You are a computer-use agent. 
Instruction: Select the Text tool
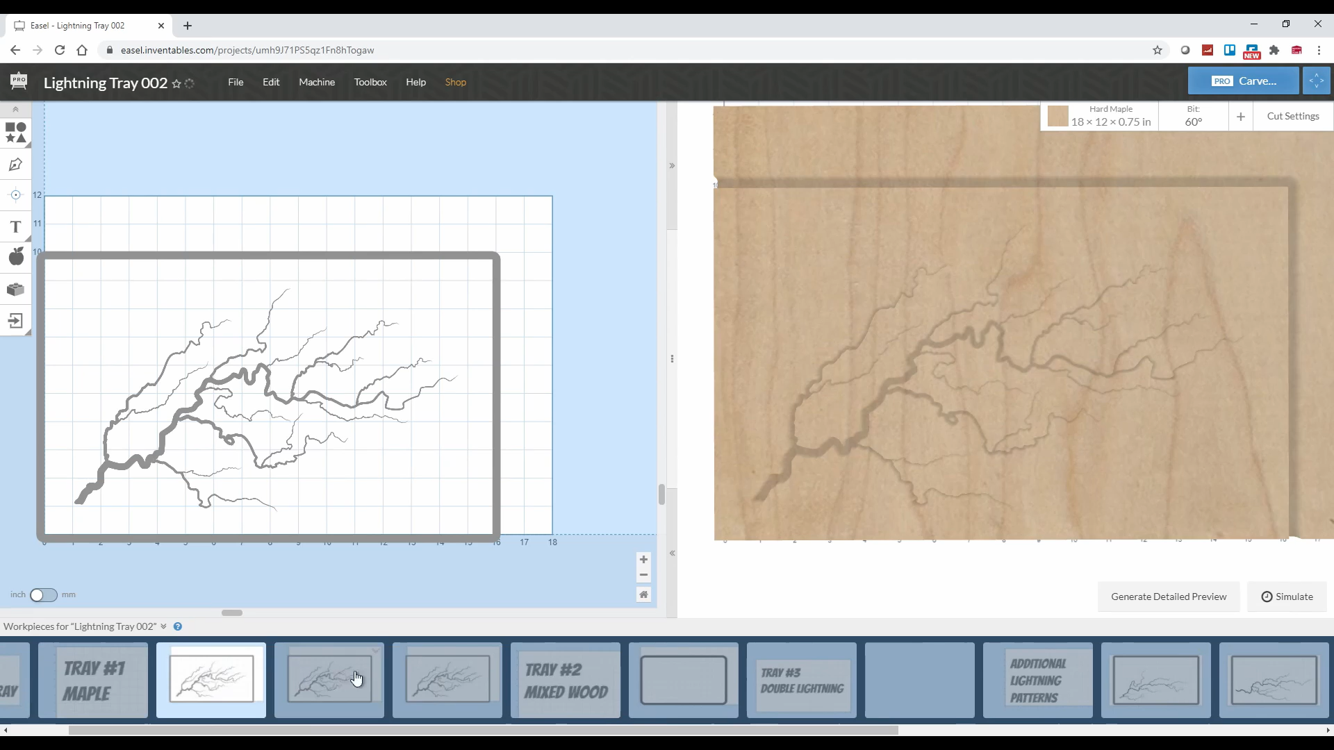coord(15,227)
